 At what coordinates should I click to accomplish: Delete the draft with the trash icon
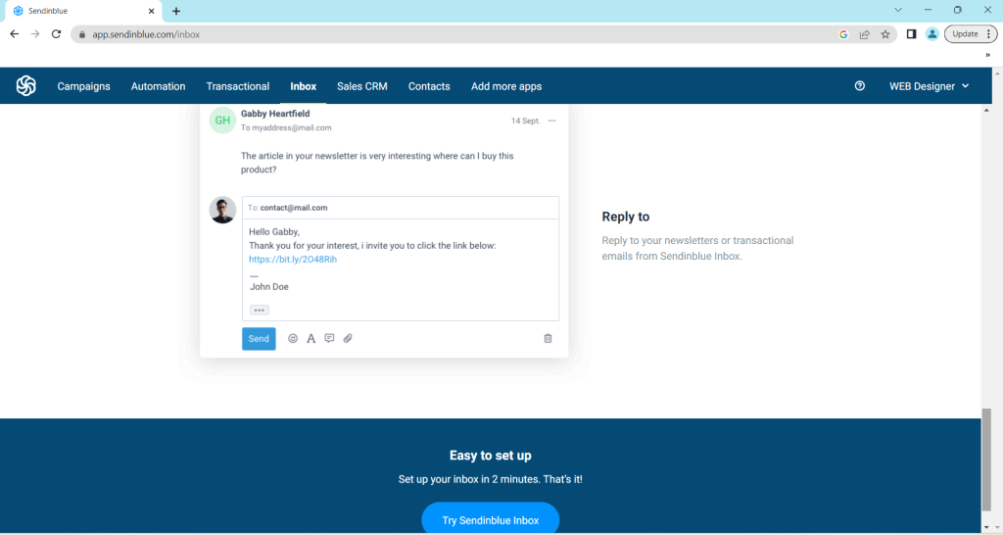(548, 339)
